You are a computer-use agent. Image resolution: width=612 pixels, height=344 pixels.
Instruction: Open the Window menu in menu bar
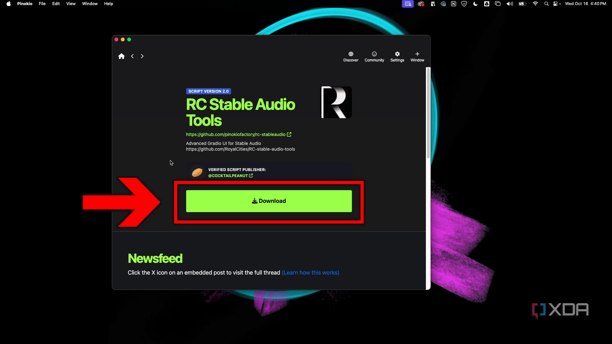tap(90, 4)
